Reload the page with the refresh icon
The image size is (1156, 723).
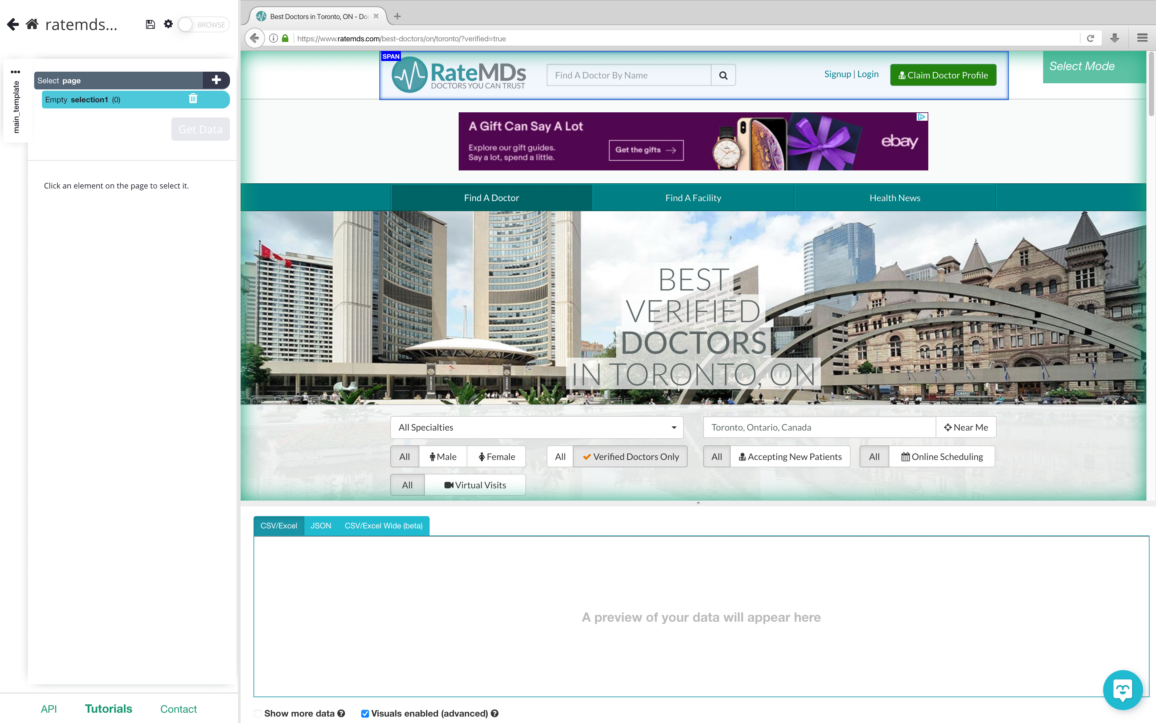[1091, 38]
